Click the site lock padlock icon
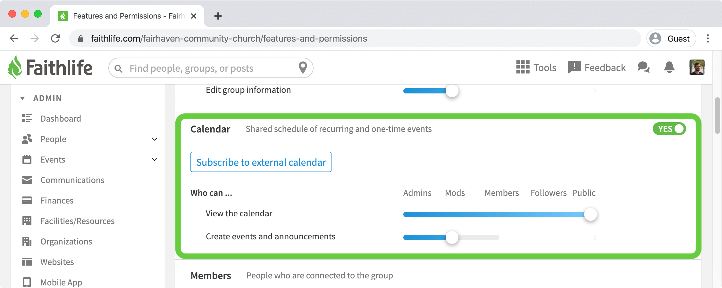The width and height of the screenshot is (722, 288). (81, 39)
